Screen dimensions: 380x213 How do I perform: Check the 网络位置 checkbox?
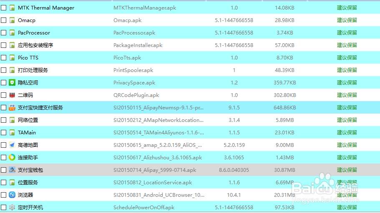[x=4, y=120]
